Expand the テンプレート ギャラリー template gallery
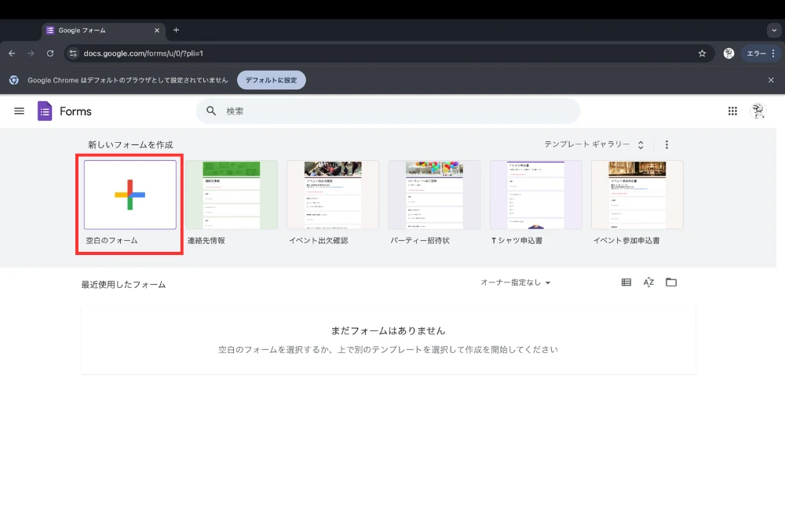Viewport: 785px width, 510px height. tap(594, 145)
